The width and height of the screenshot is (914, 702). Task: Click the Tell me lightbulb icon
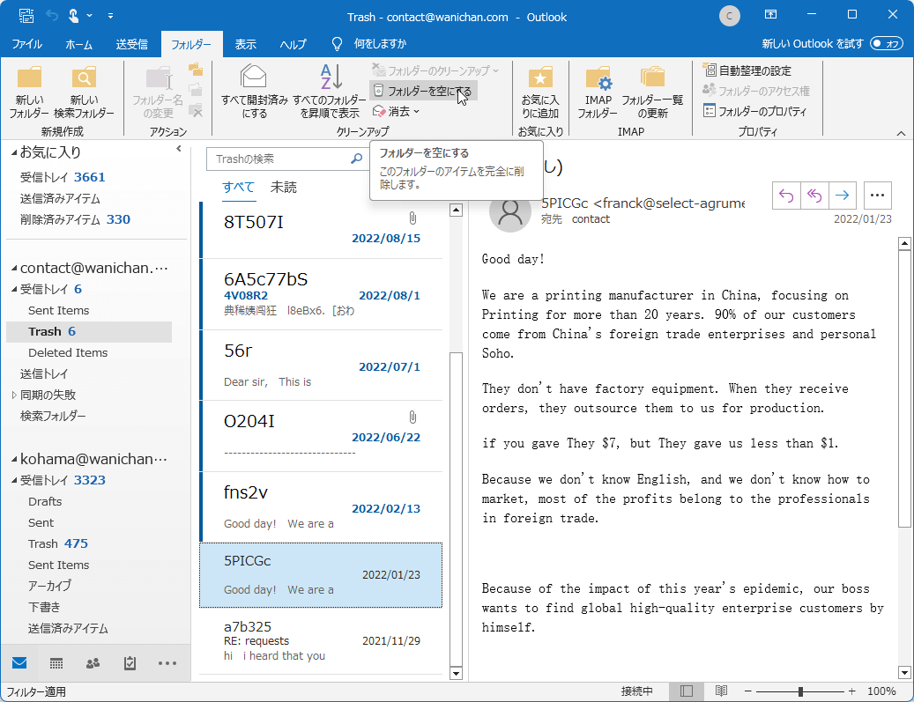click(337, 44)
